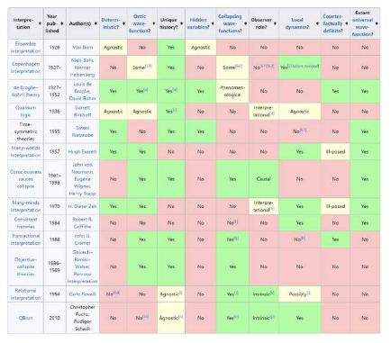Viewport: 391px width, 343px height.
Task: Open the Many-worlds interpretation link
Action: tap(25, 151)
